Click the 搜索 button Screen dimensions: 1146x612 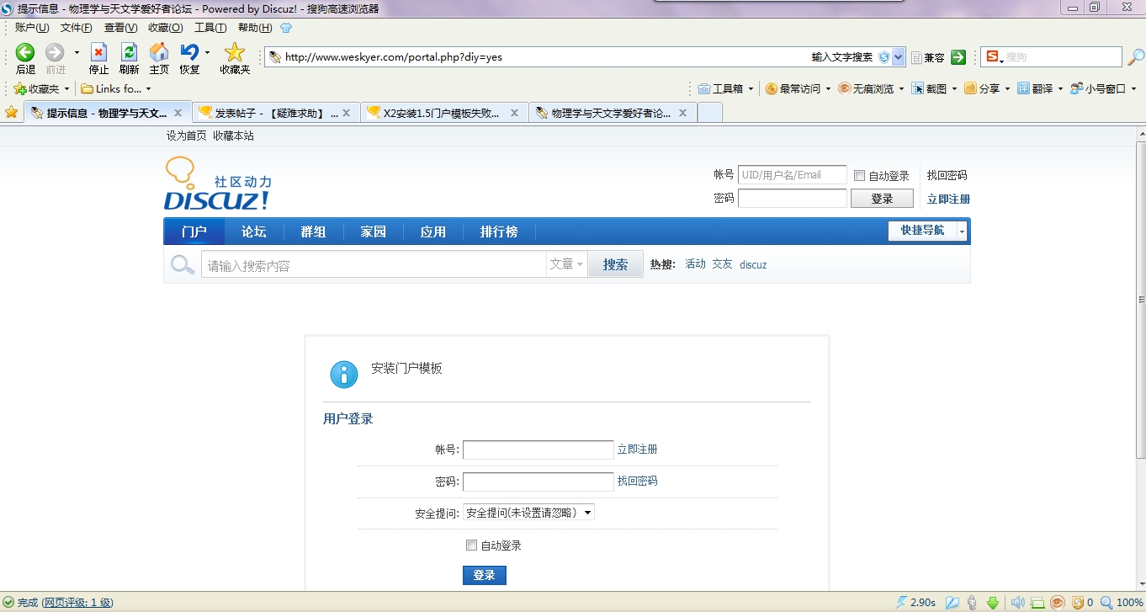click(x=615, y=264)
